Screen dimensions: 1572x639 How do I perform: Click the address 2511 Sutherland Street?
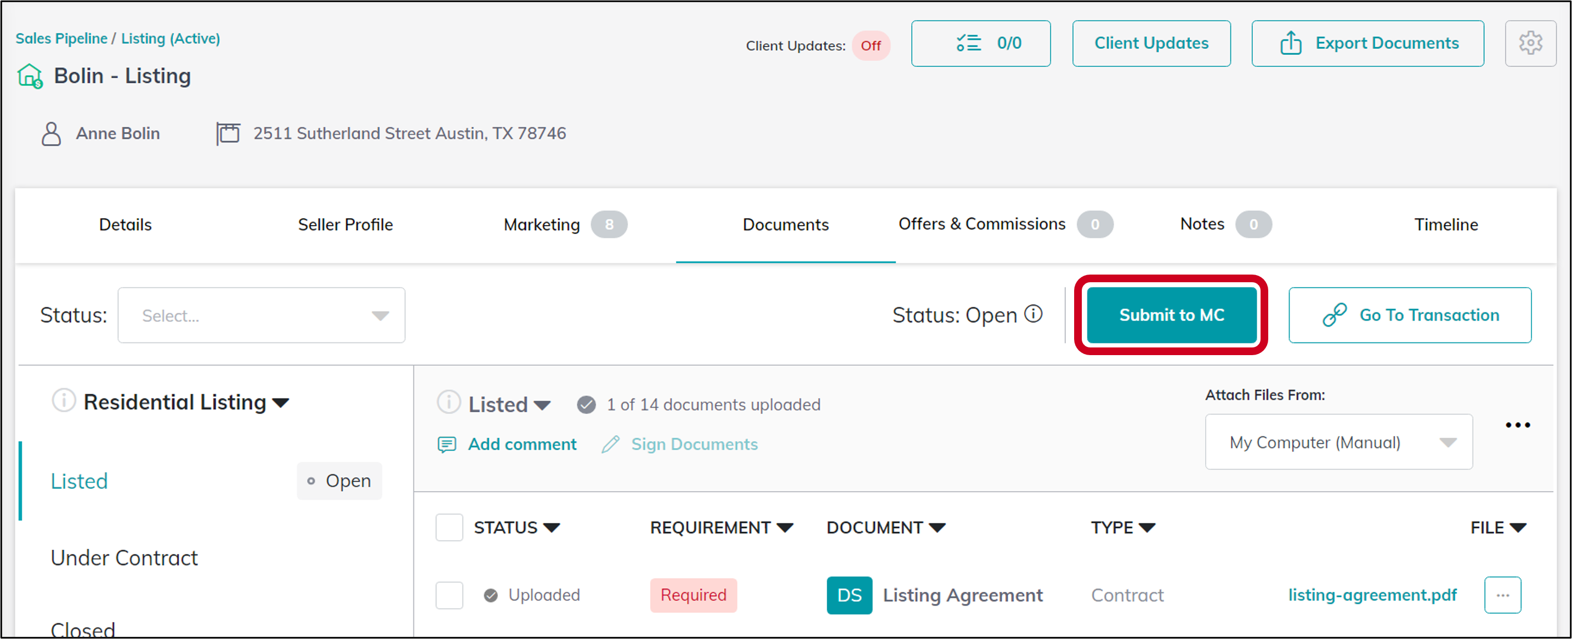pos(410,134)
